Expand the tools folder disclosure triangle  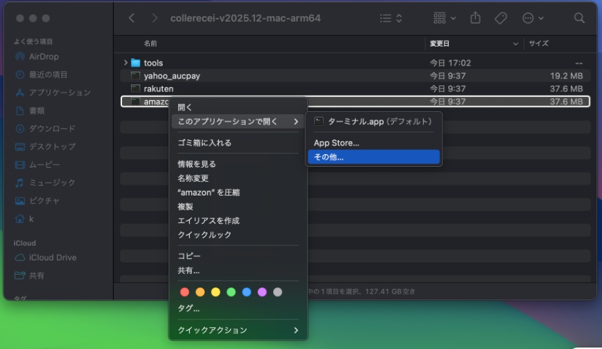tap(125, 63)
